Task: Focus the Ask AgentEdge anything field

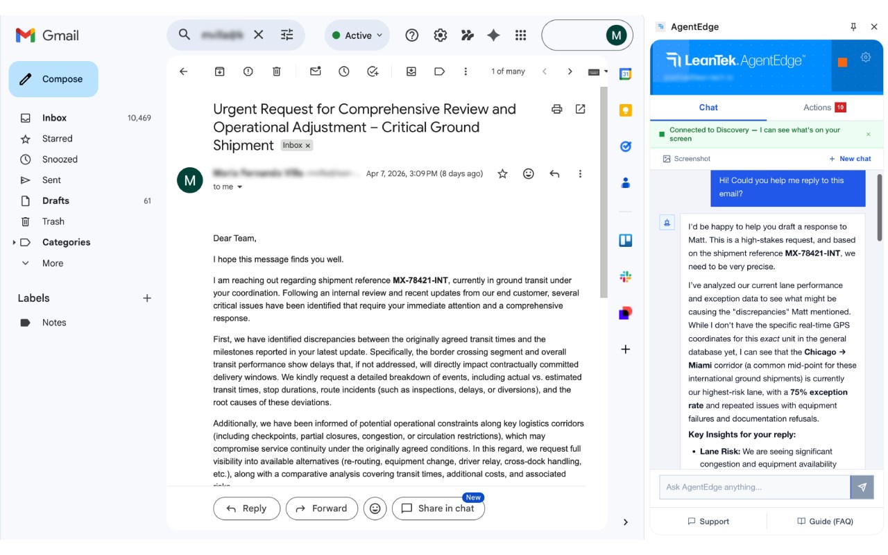Action: click(755, 487)
